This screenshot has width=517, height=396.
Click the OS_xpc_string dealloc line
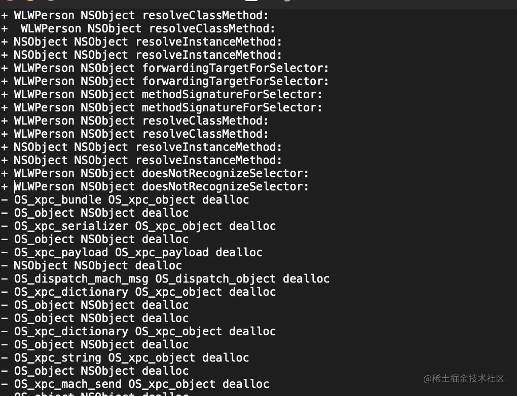[125, 358]
